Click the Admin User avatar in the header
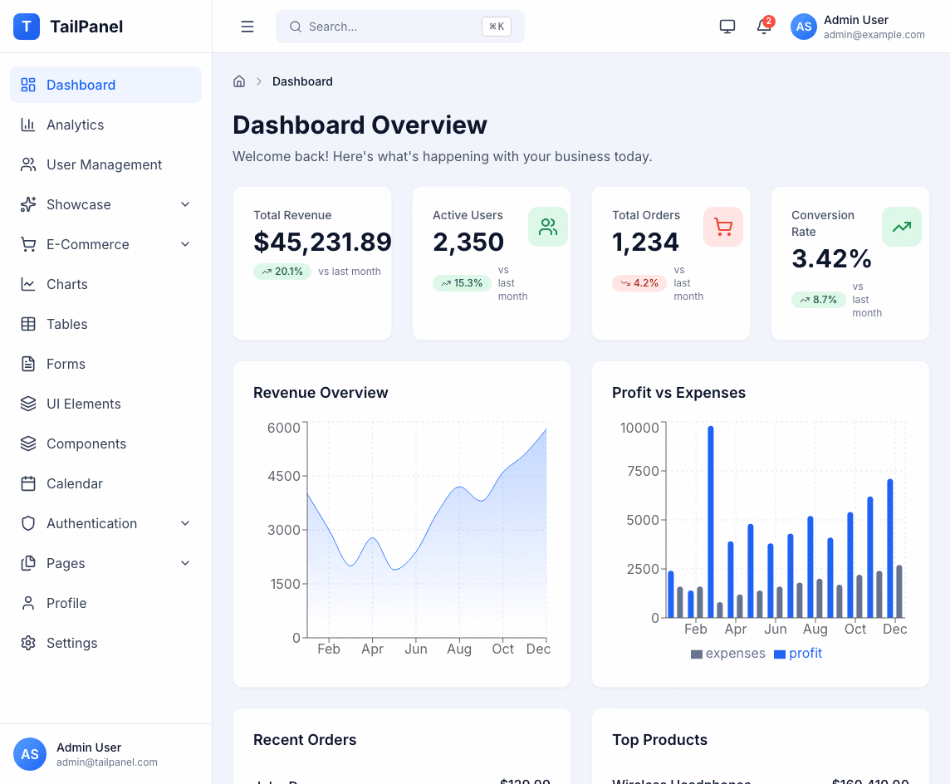The height and width of the screenshot is (784, 950). (x=803, y=27)
